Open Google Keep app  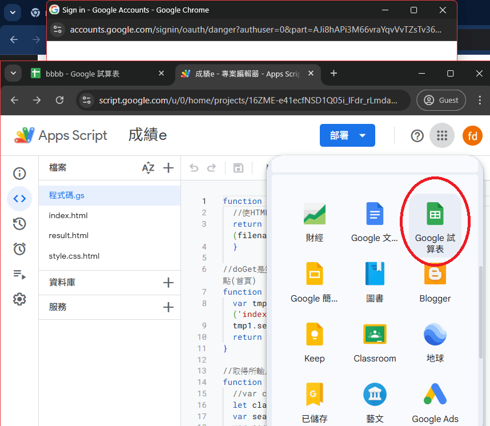tap(314, 343)
